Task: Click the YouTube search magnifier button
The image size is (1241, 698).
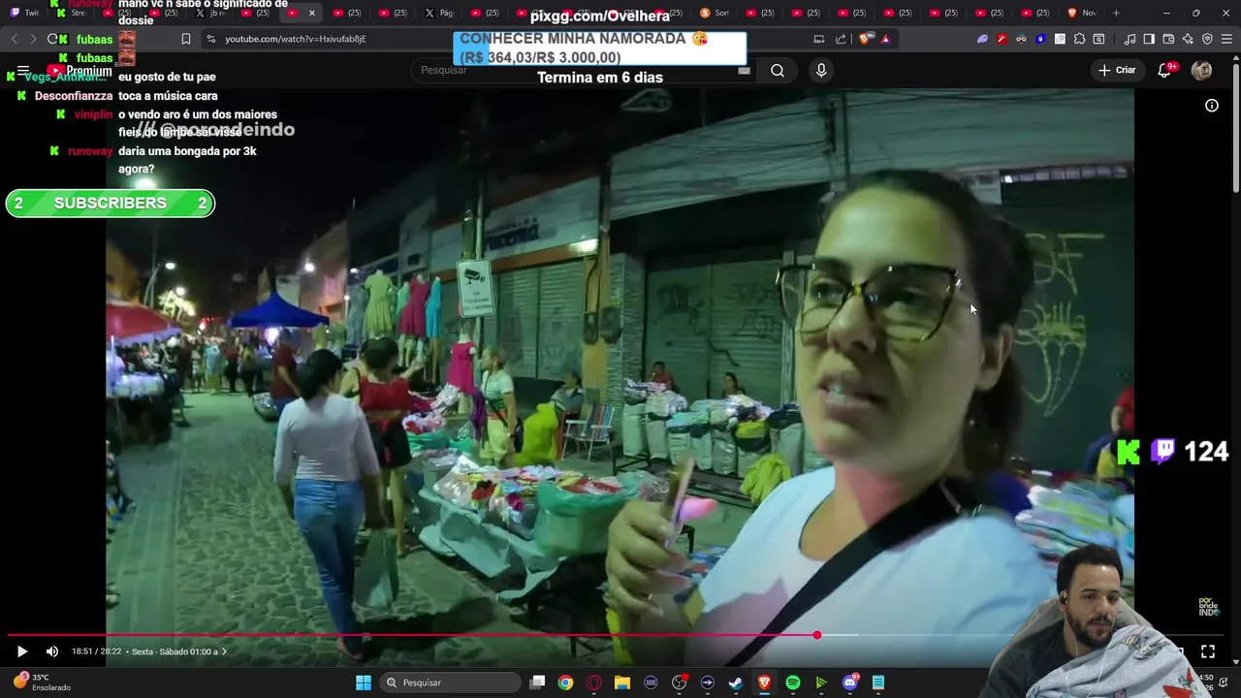Action: tap(778, 70)
